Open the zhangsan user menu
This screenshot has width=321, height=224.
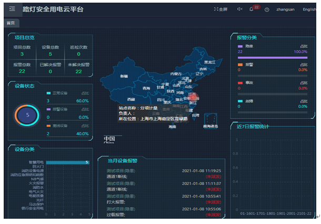286,9
